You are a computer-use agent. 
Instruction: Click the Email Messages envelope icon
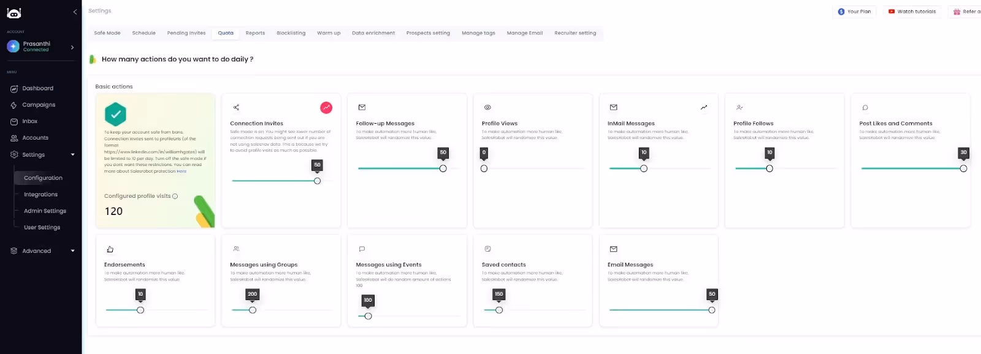(x=613, y=249)
